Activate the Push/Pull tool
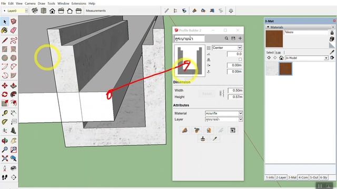This screenshot has height=189, width=337. 14,86
